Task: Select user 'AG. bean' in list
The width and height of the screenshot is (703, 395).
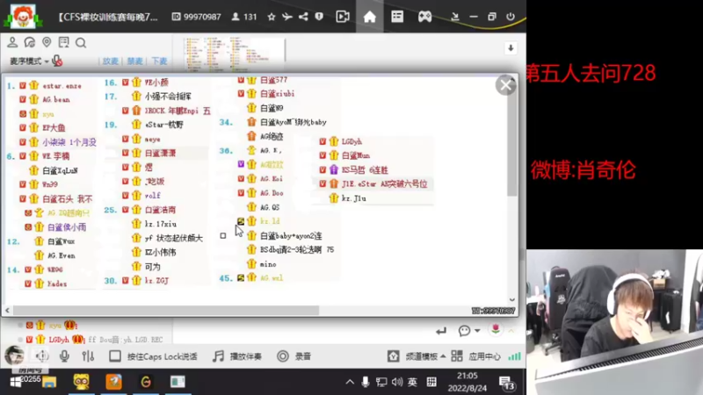Action: pos(56,99)
